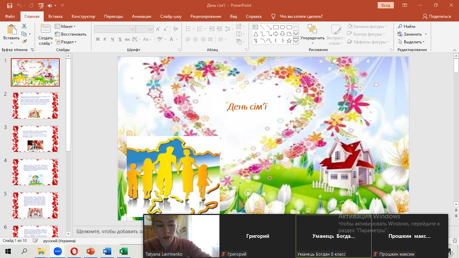The height and width of the screenshot is (258, 459).
Task: Justify the paragraph text
Action: [x=210, y=39]
